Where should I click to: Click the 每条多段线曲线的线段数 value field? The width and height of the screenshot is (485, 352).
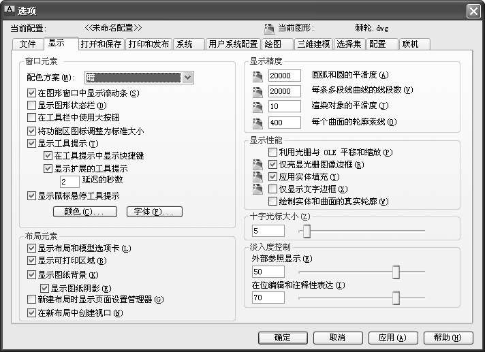pyautogui.click(x=284, y=91)
